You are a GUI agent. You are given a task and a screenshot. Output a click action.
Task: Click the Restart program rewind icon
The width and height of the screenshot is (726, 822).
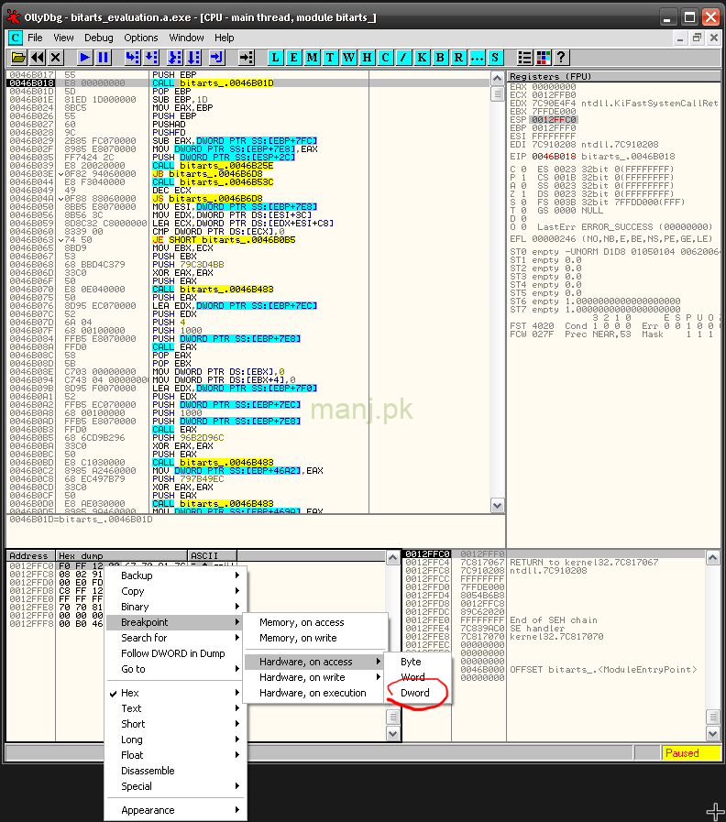pos(38,58)
